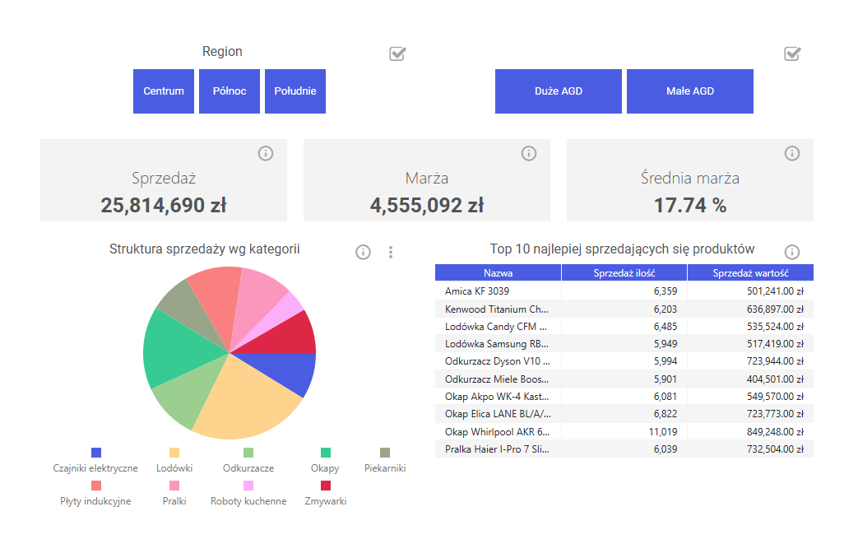
Task: Sort by Sprzedaż ilość column header
Action: coord(624,272)
